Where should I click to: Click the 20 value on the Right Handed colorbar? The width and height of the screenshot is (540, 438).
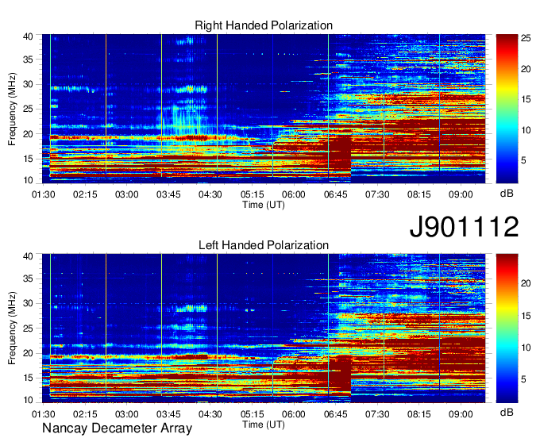click(526, 69)
